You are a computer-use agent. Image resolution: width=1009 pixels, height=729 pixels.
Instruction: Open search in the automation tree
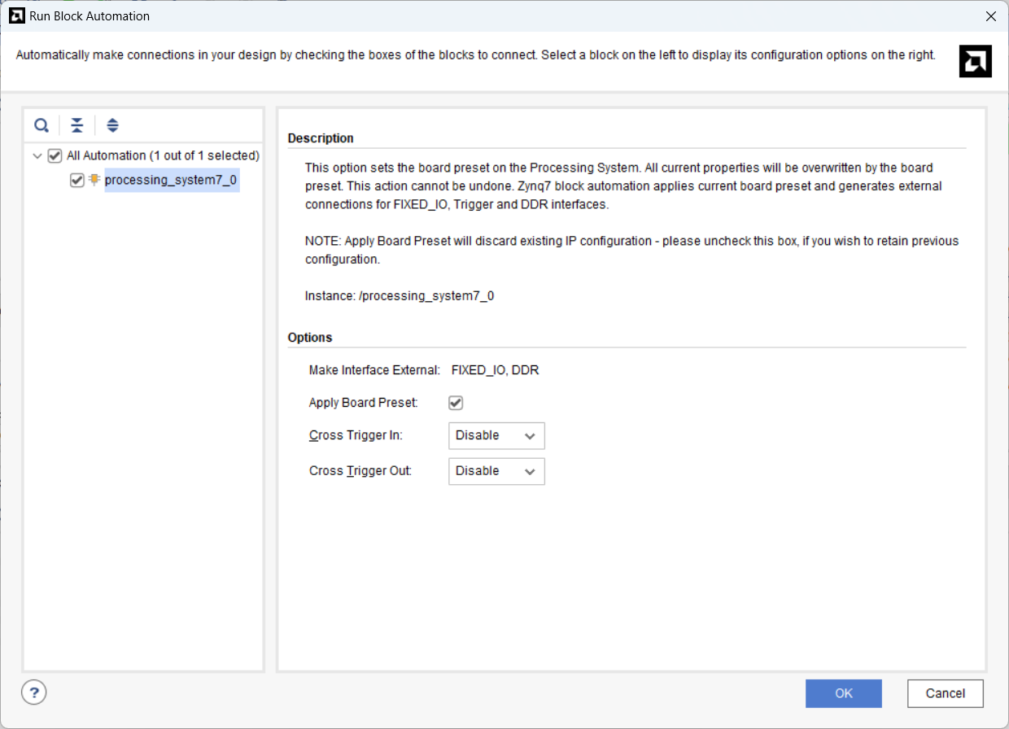click(x=41, y=125)
